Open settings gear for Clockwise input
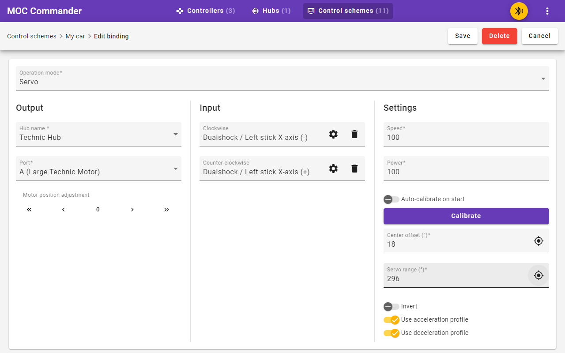Viewport: 565px width, 353px height. [x=334, y=134]
